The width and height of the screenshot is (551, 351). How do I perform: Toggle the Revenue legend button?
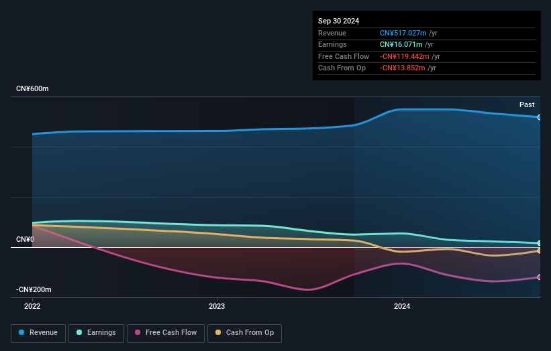pyautogui.click(x=38, y=333)
